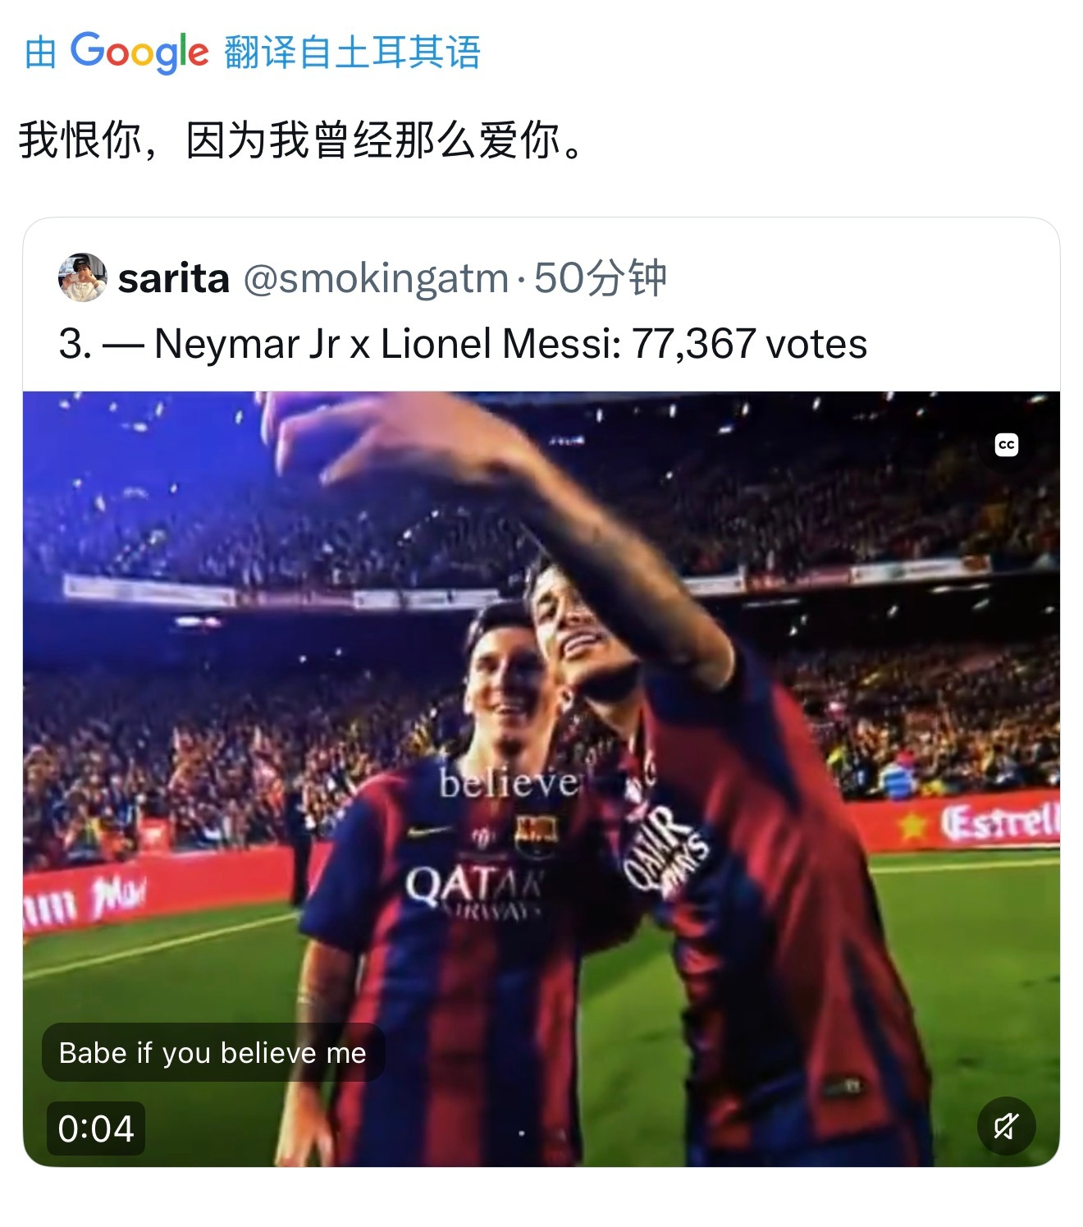Unmute the video using the speaker icon
This screenshot has height=1227, width=1083.
pyautogui.click(x=1006, y=1125)
